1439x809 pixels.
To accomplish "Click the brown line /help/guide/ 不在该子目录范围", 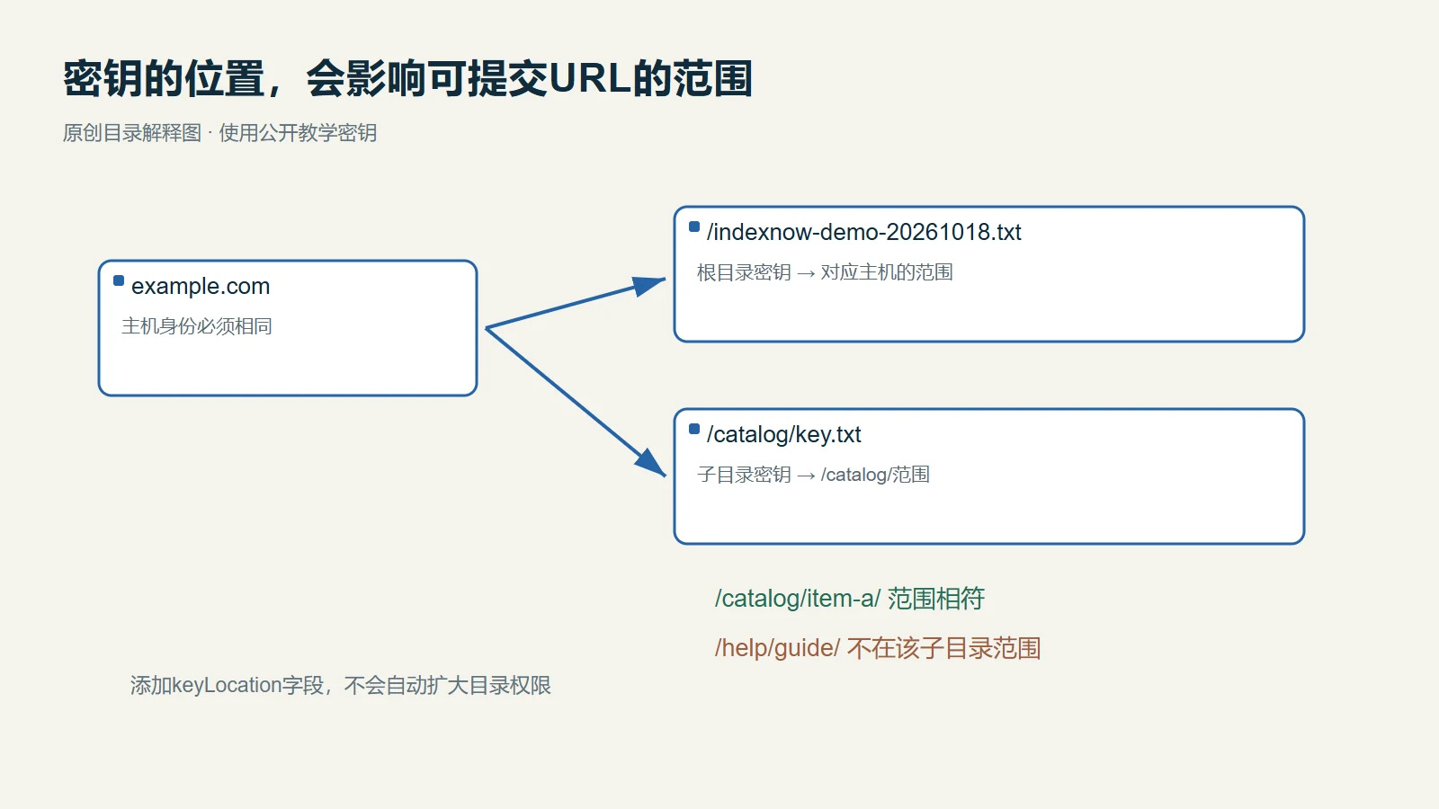I will tap(878, 648).
